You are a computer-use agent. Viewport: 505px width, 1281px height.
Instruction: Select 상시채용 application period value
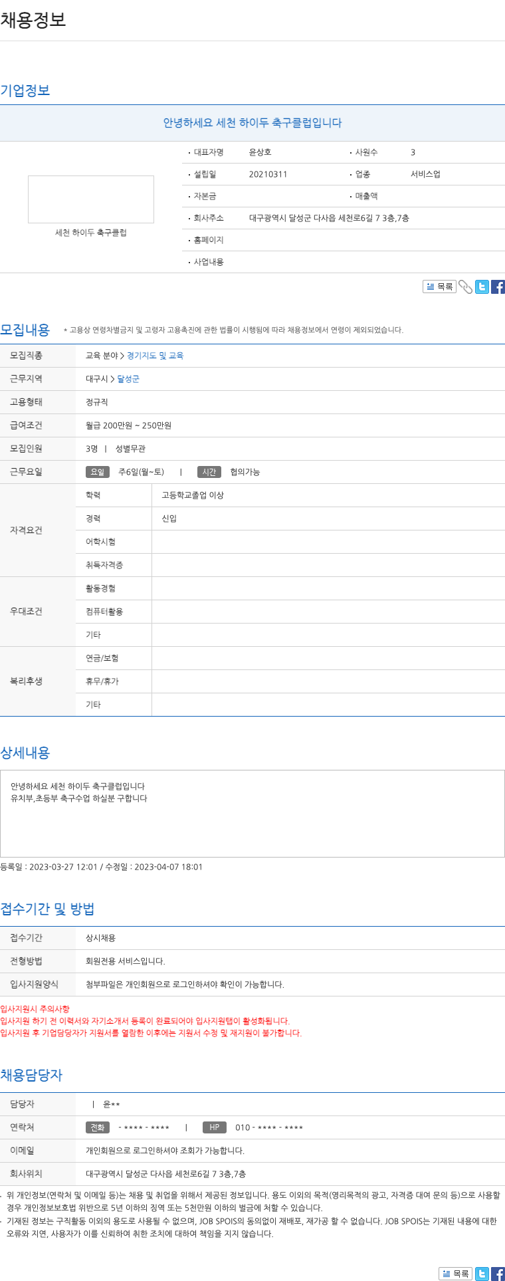[100, 938]
